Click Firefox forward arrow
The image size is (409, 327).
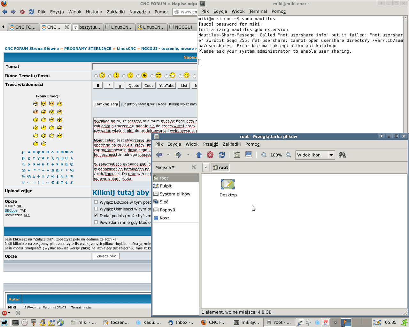coord(13,12)
